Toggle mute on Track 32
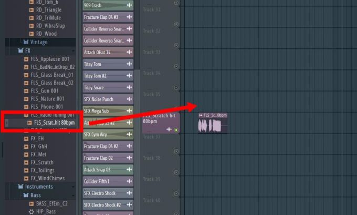Screen dimensions: 357x215 click(x=176, y=24)
